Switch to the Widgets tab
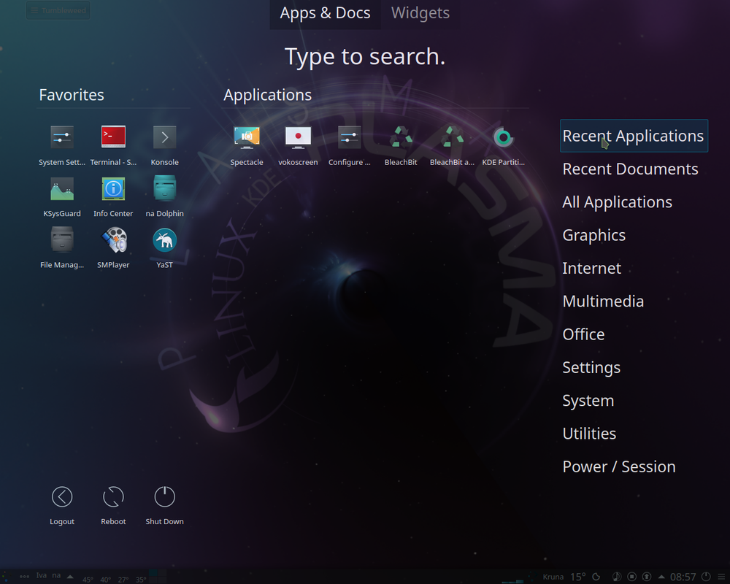Screen dimensions: 730x584 (420, 13)
